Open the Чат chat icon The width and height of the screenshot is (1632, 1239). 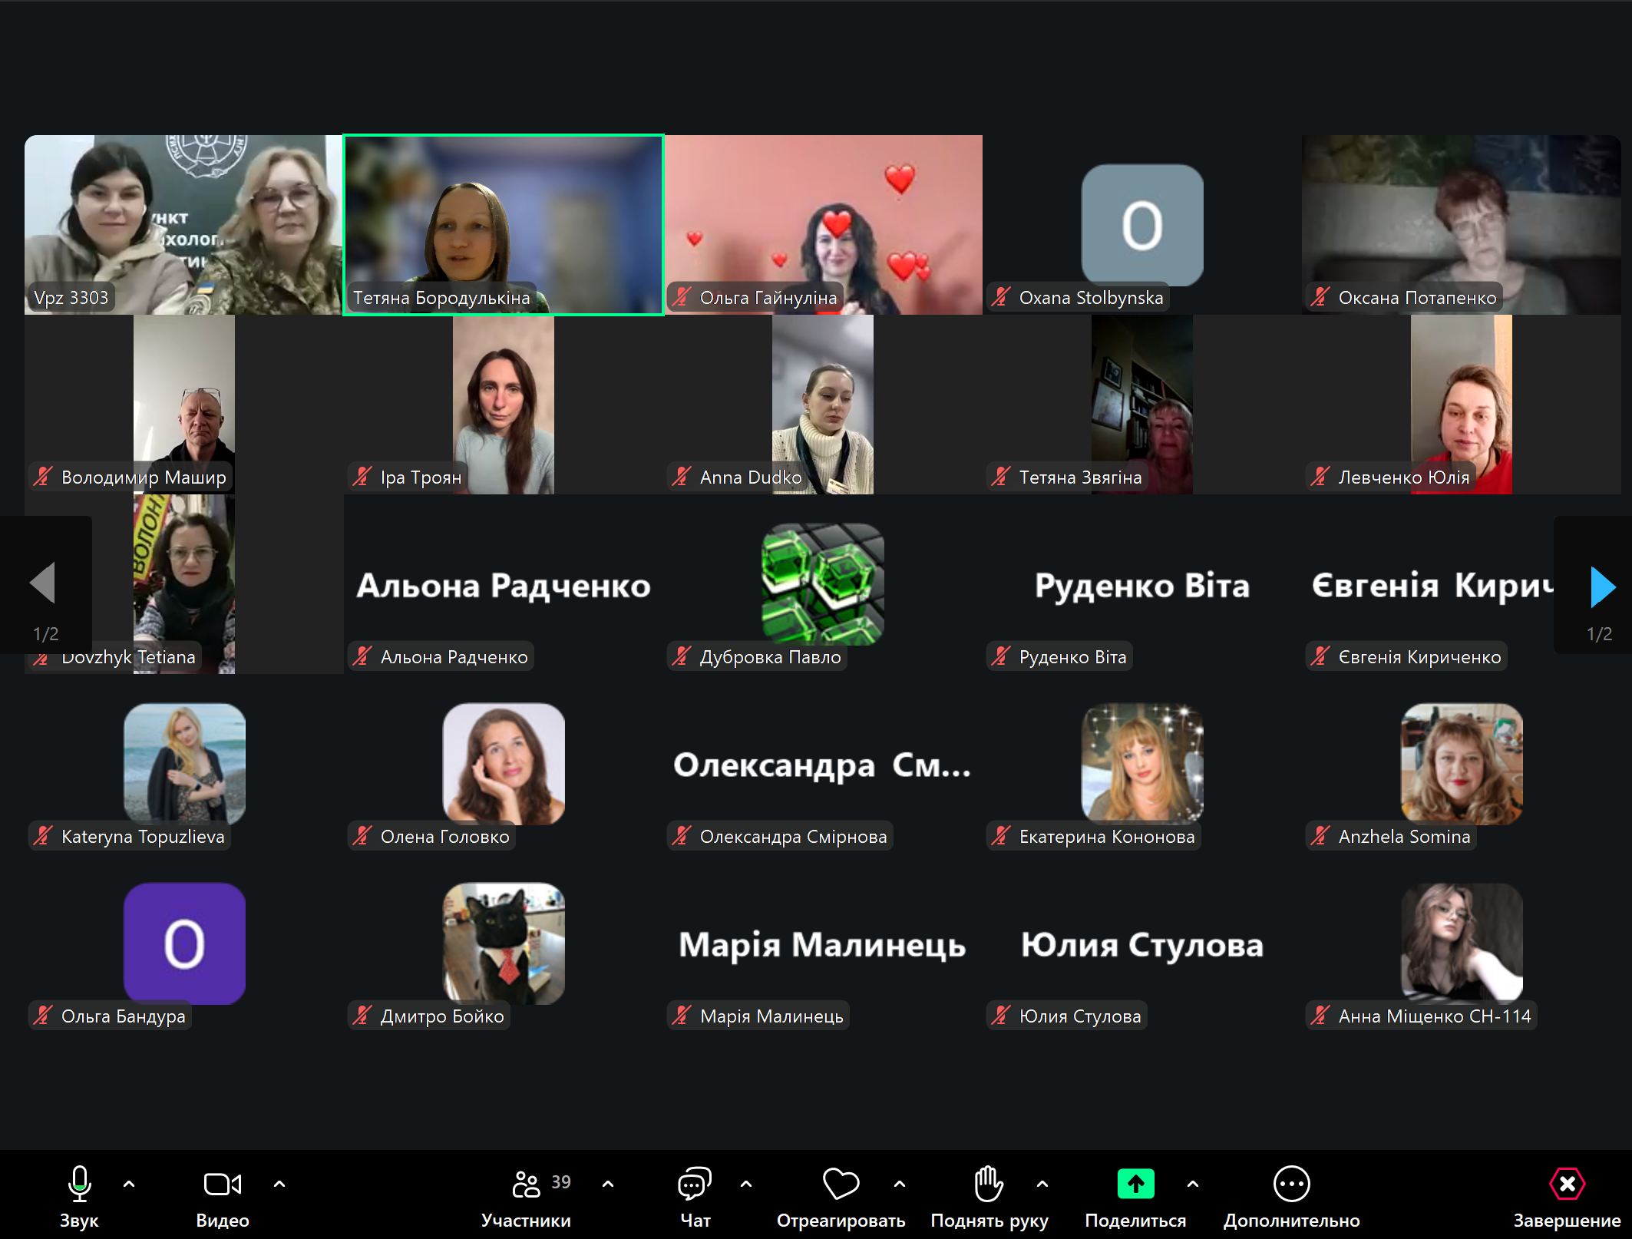[694, 1184]
